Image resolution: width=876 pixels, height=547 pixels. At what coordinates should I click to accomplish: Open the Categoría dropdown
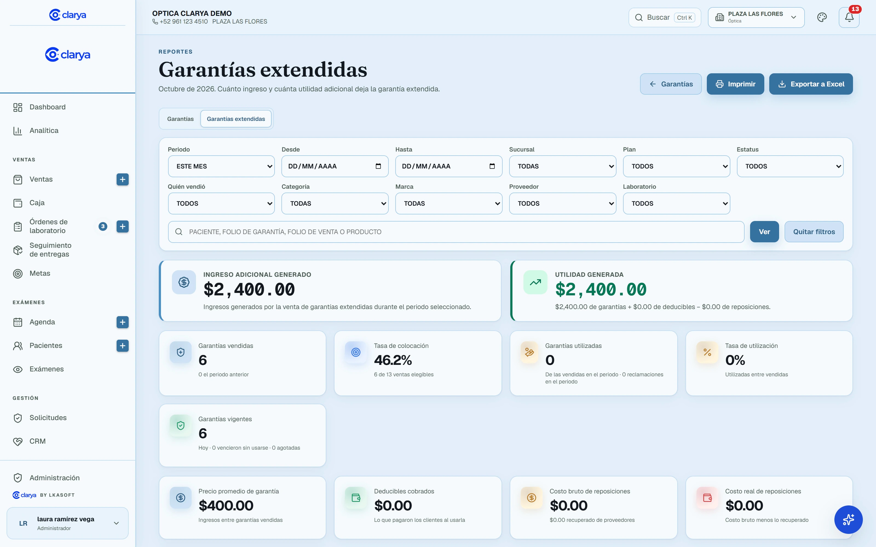click(x=335, y=204)
